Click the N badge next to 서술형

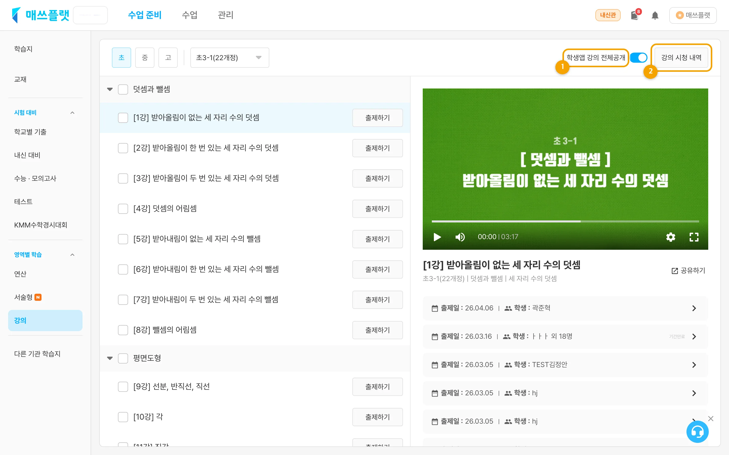click(38, 297)
